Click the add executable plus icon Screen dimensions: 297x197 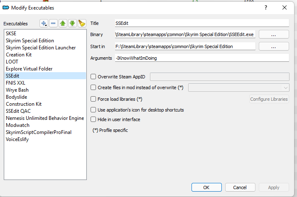(44, 24)
